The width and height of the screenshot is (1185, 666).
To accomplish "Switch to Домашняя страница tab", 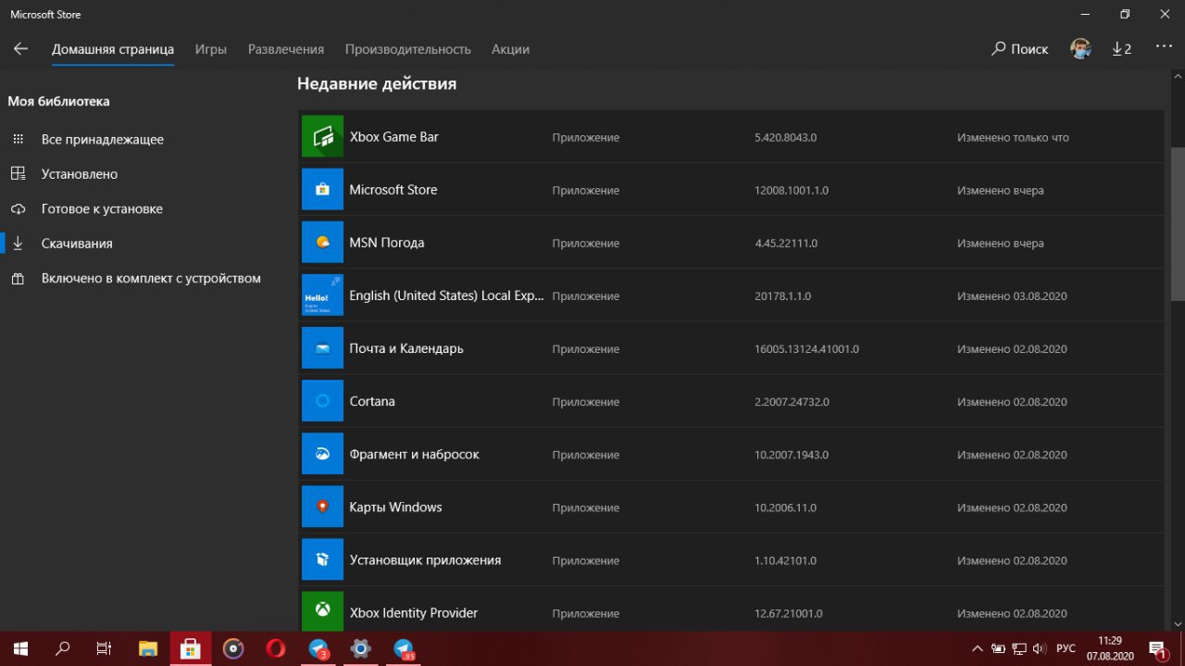I will pos(113,49).
